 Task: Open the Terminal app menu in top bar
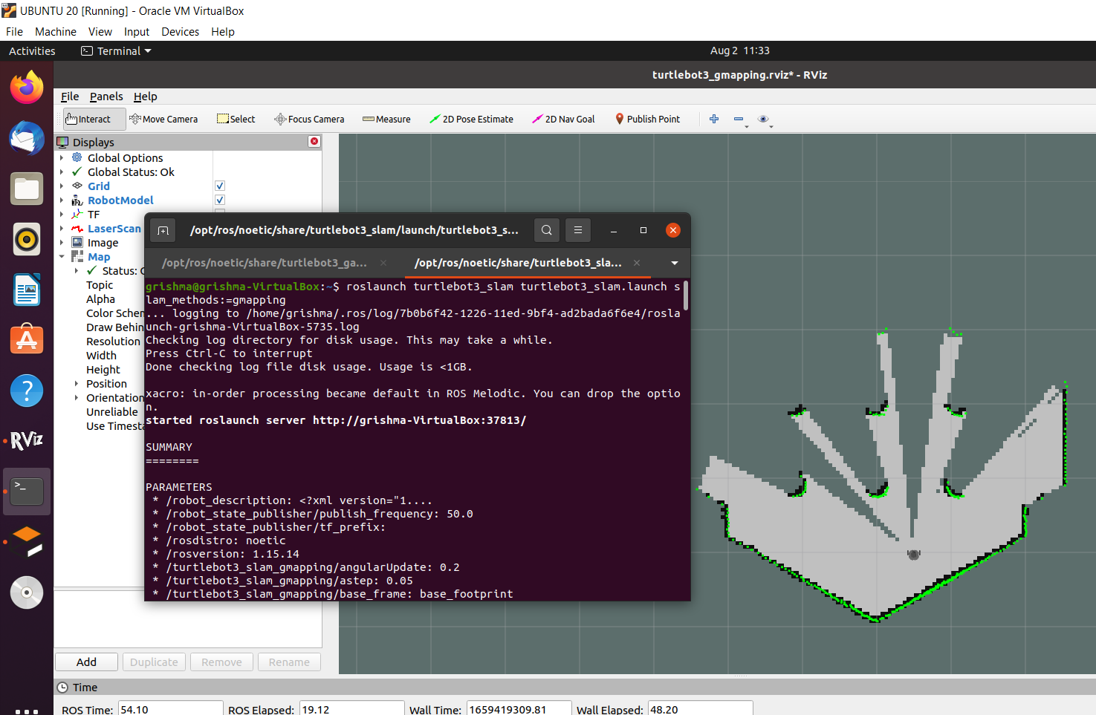pyautogui.click(x=116, y=50)
